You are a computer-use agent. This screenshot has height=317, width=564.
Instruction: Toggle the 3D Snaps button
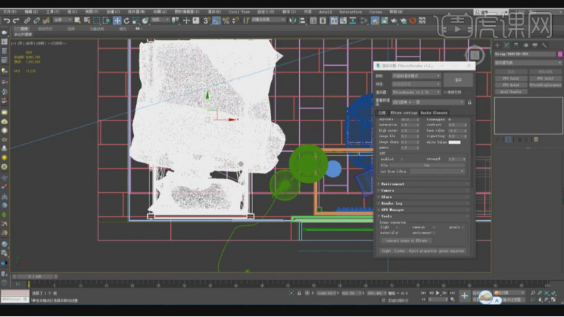tap(206, 20)
